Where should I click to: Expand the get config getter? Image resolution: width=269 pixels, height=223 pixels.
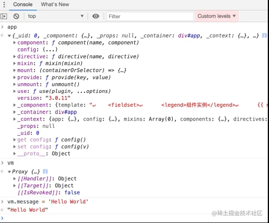click(x=14, y=140)
